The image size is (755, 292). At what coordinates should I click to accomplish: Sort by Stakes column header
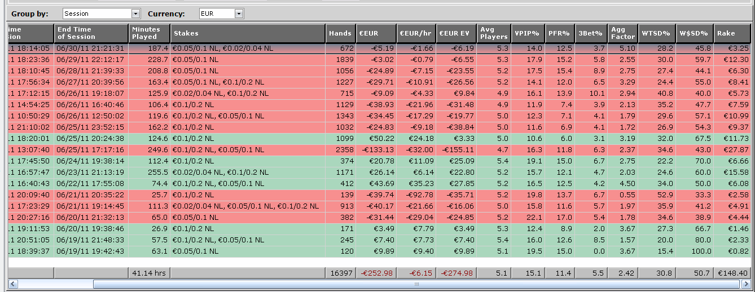pyautogui.click(x=248, y=33)
